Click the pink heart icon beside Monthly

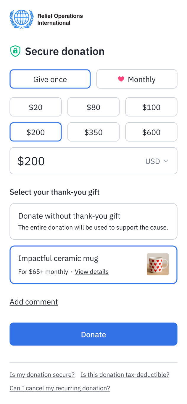point(122,79)
